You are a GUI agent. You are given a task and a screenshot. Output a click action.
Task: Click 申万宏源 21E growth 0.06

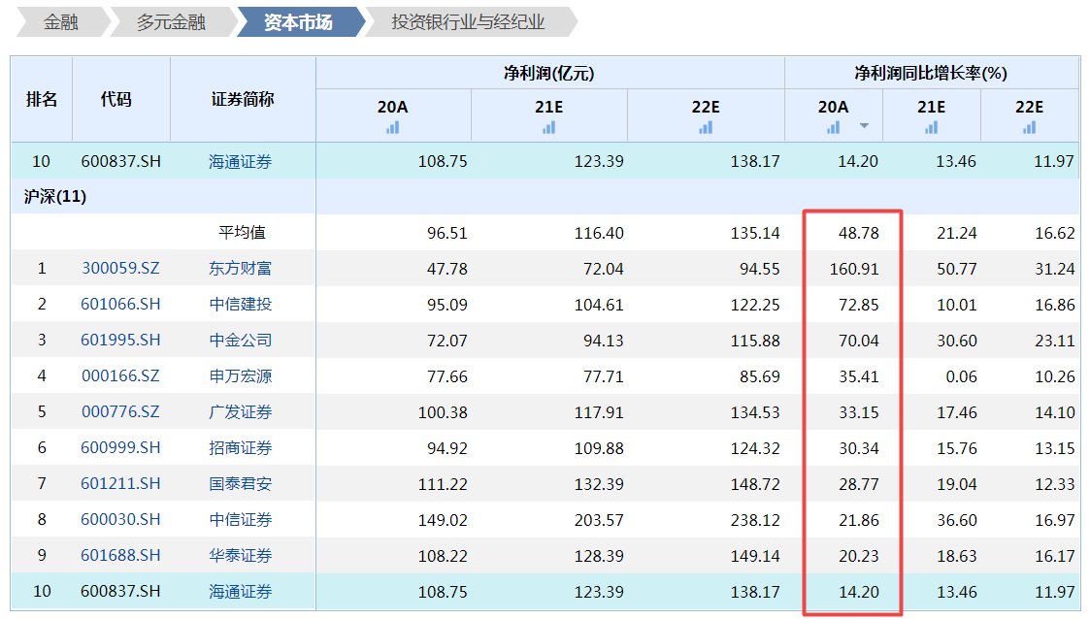pos(962,376)
